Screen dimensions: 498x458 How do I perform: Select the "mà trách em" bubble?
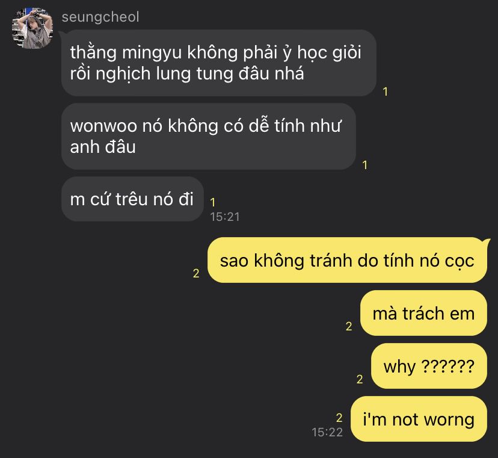point(423,313)
